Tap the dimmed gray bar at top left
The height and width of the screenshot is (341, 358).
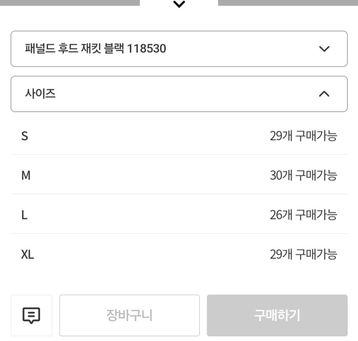(x=70, y=3)
